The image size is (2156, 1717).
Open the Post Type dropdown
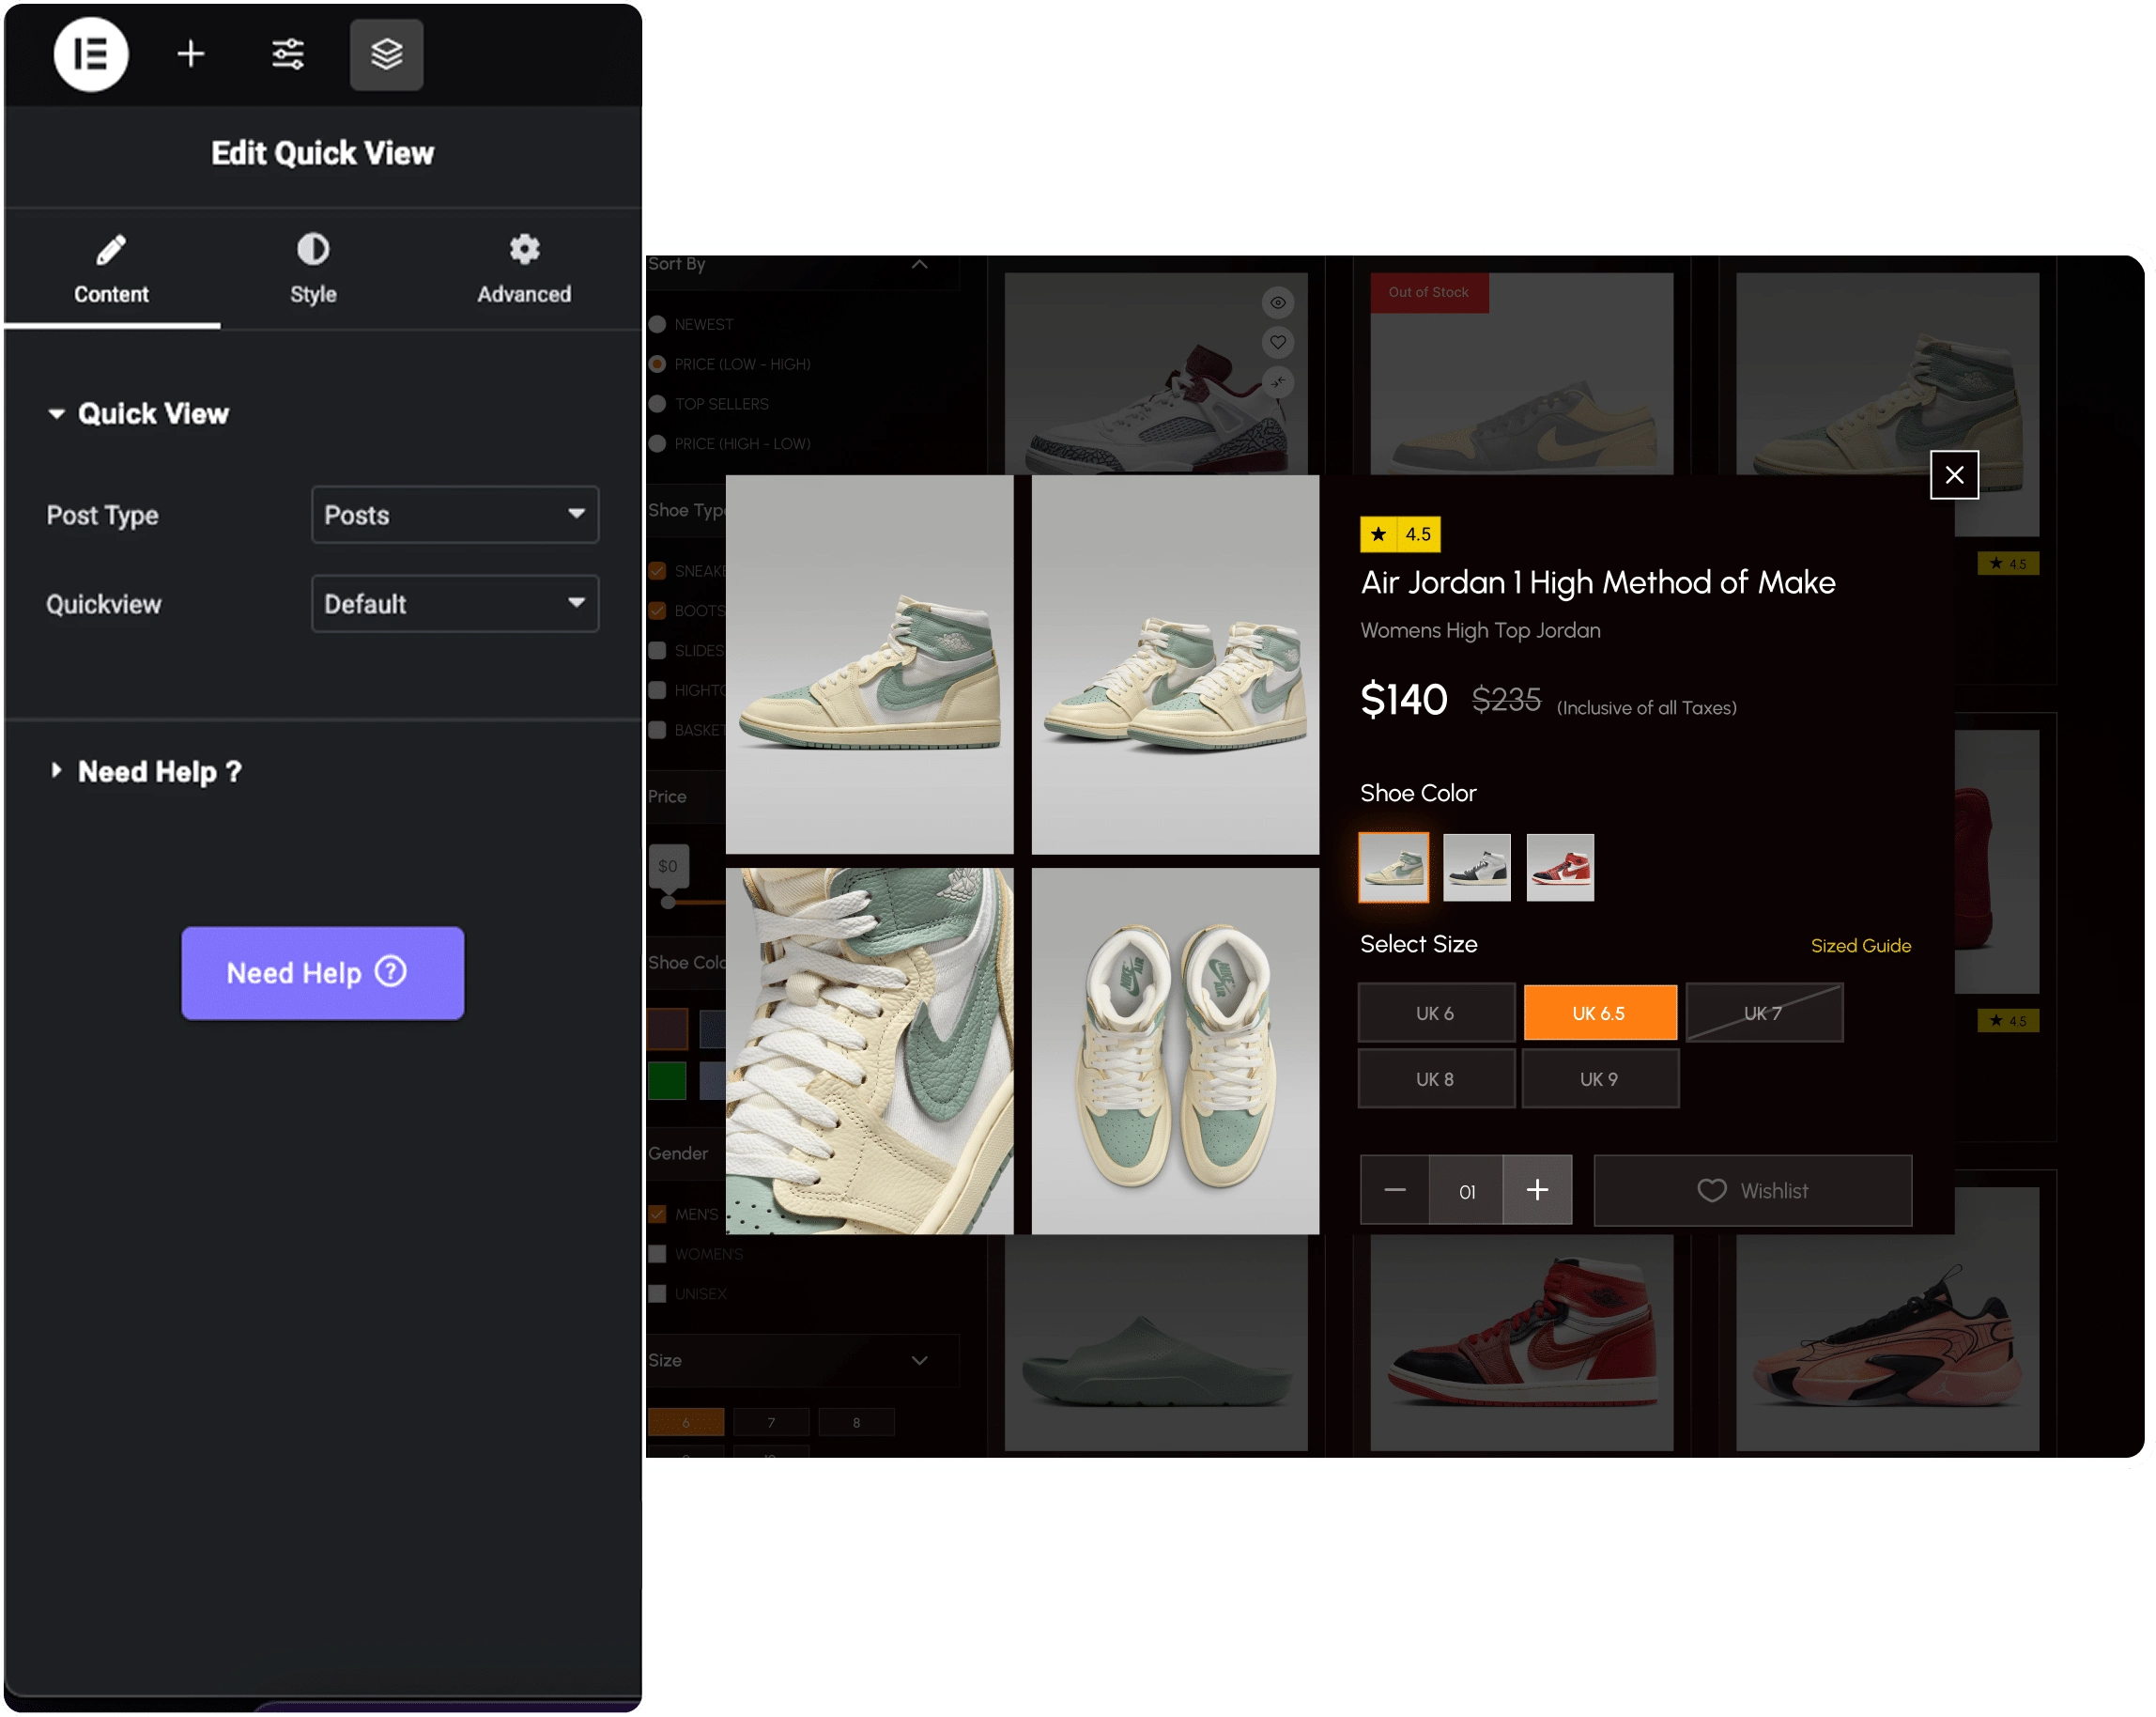[x=455, y=515]
